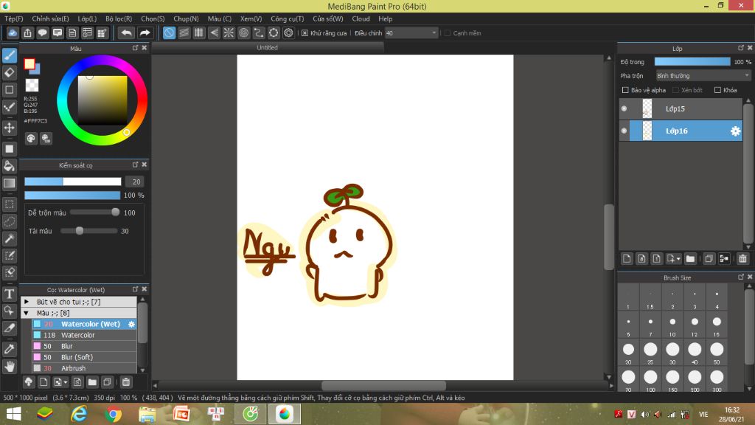Image resolution: width=755 pixels, height=425 pixels.
Task: Choose brush size 50 preset
Action: 717,353
